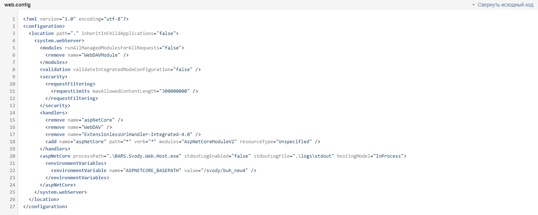Select line number 1
Screen dimensions: 538x215
point(13,19)
